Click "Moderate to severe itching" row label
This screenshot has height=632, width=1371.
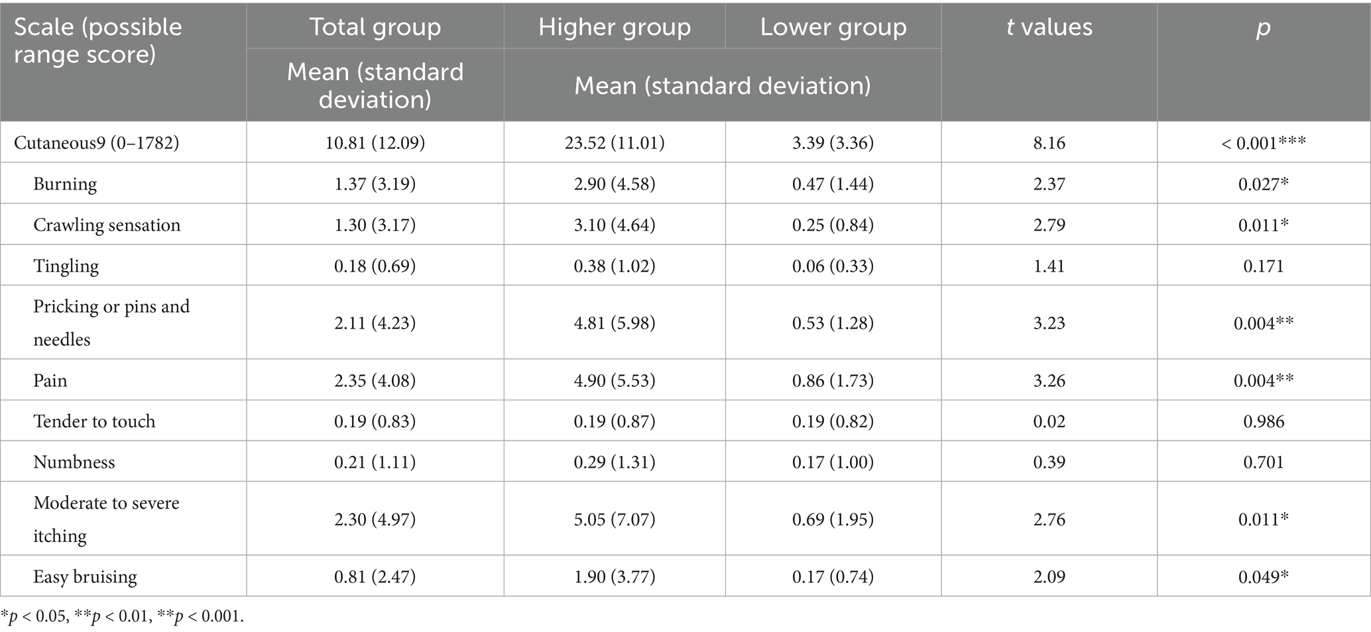pyautogui.click(x=106, y=519)
